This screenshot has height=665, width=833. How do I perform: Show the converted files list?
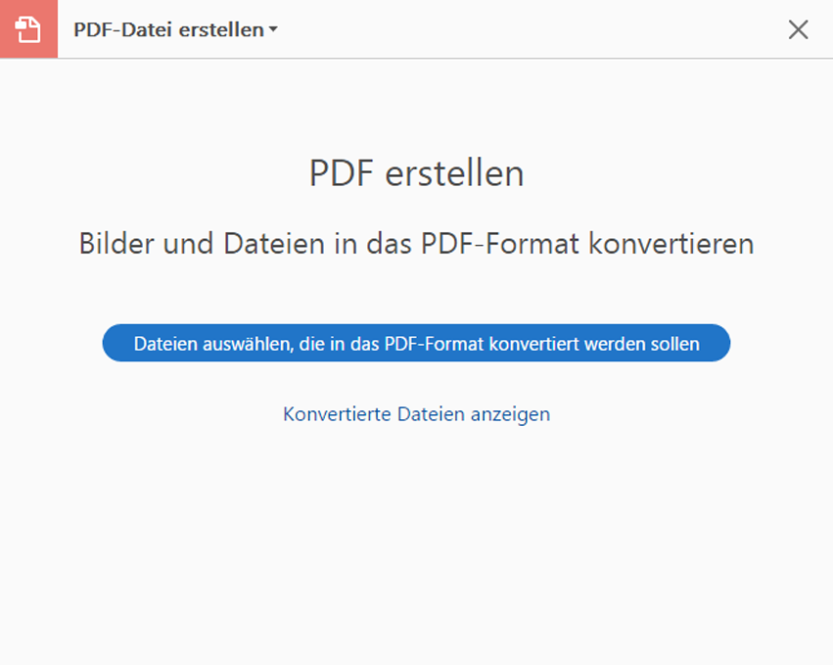tap(417, 414)
